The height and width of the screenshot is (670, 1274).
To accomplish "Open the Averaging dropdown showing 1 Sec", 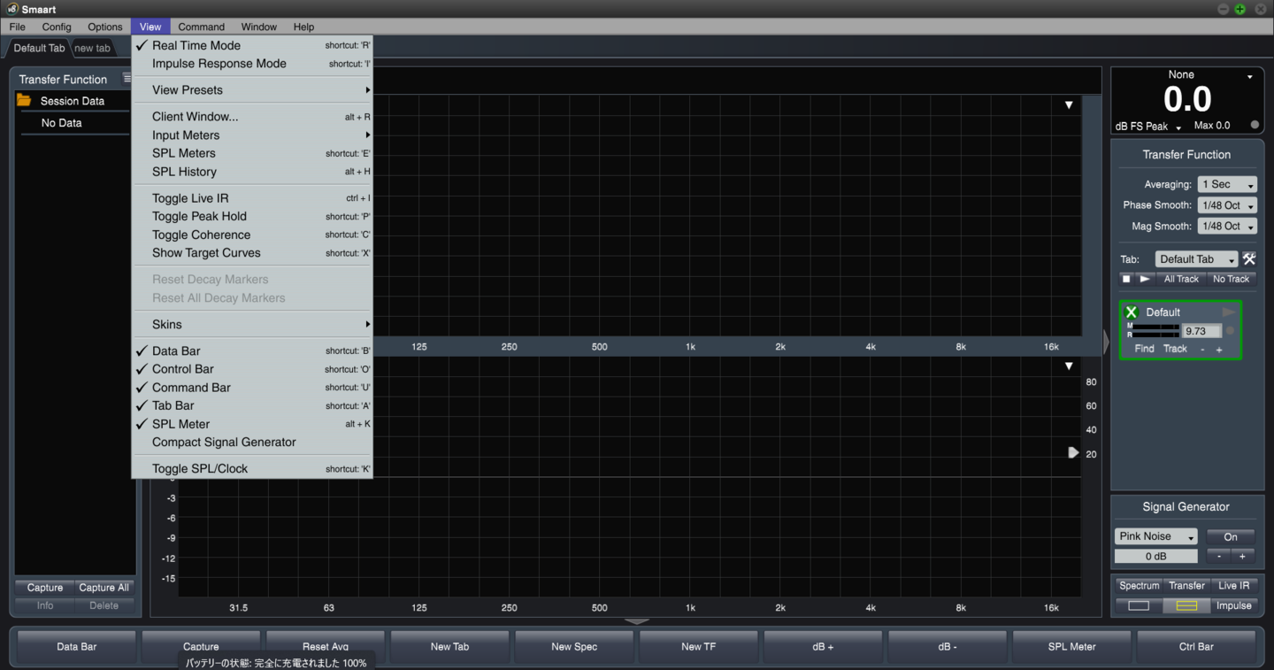I will (1226, 184).
